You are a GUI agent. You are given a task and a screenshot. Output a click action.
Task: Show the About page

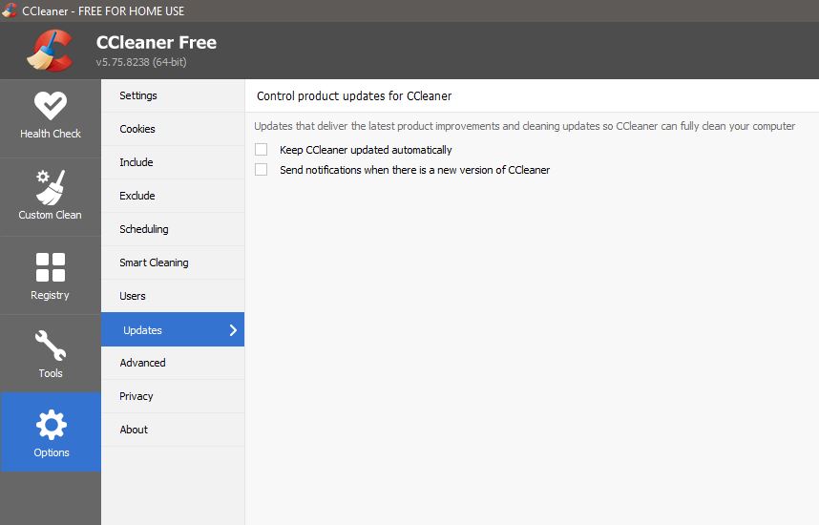click(x=173, y=430)
